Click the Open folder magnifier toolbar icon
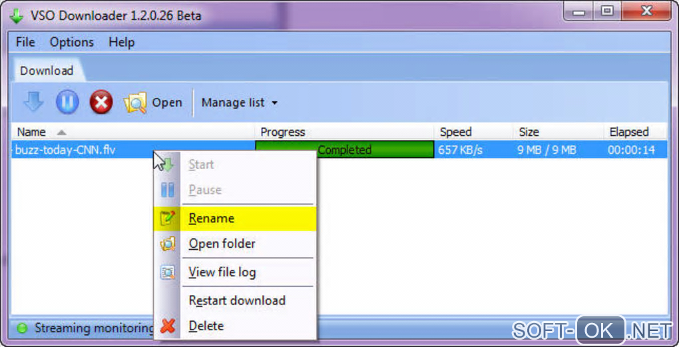 135,103
